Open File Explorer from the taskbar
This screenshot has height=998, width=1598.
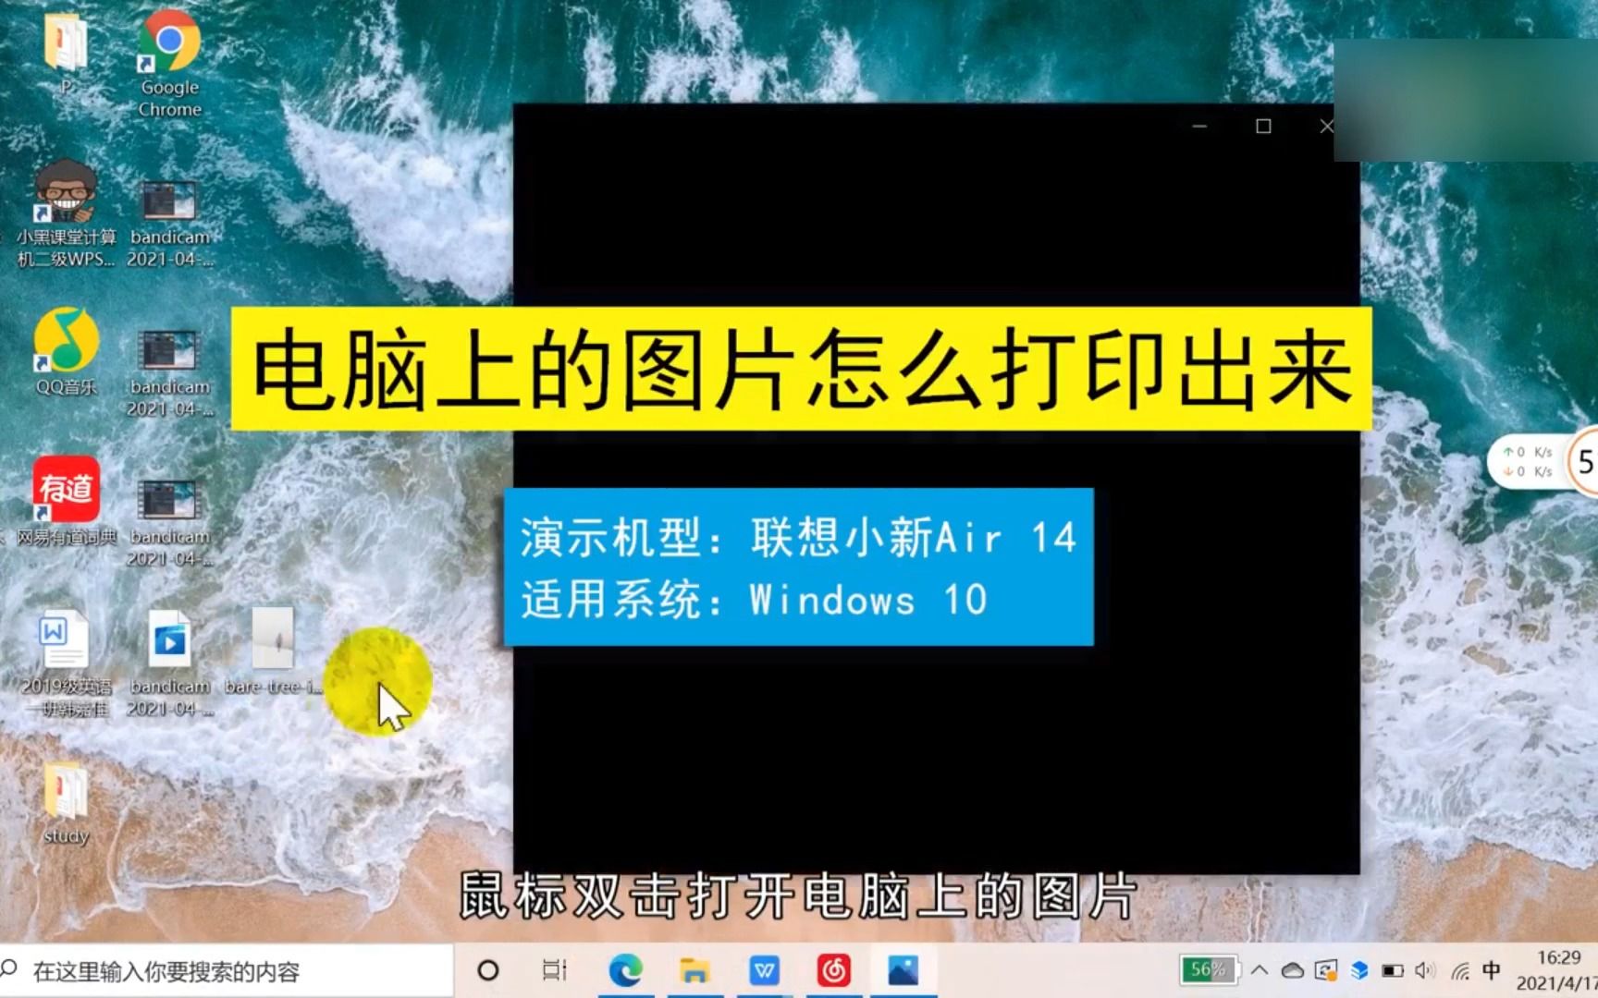click(696, 970)
